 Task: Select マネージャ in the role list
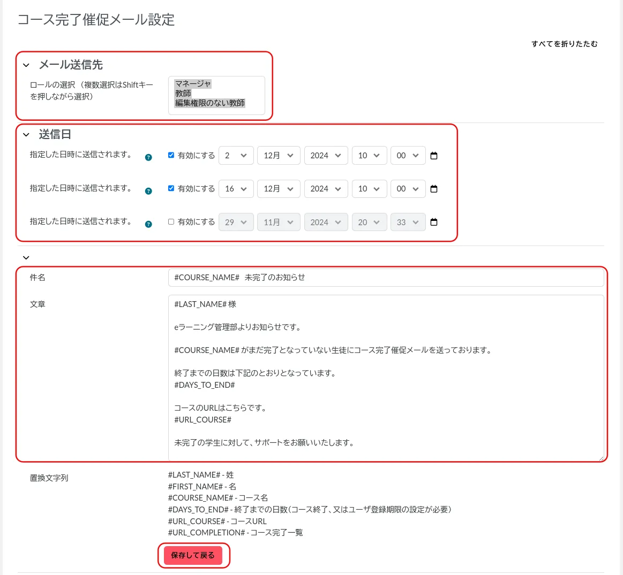tap(193, 84)
